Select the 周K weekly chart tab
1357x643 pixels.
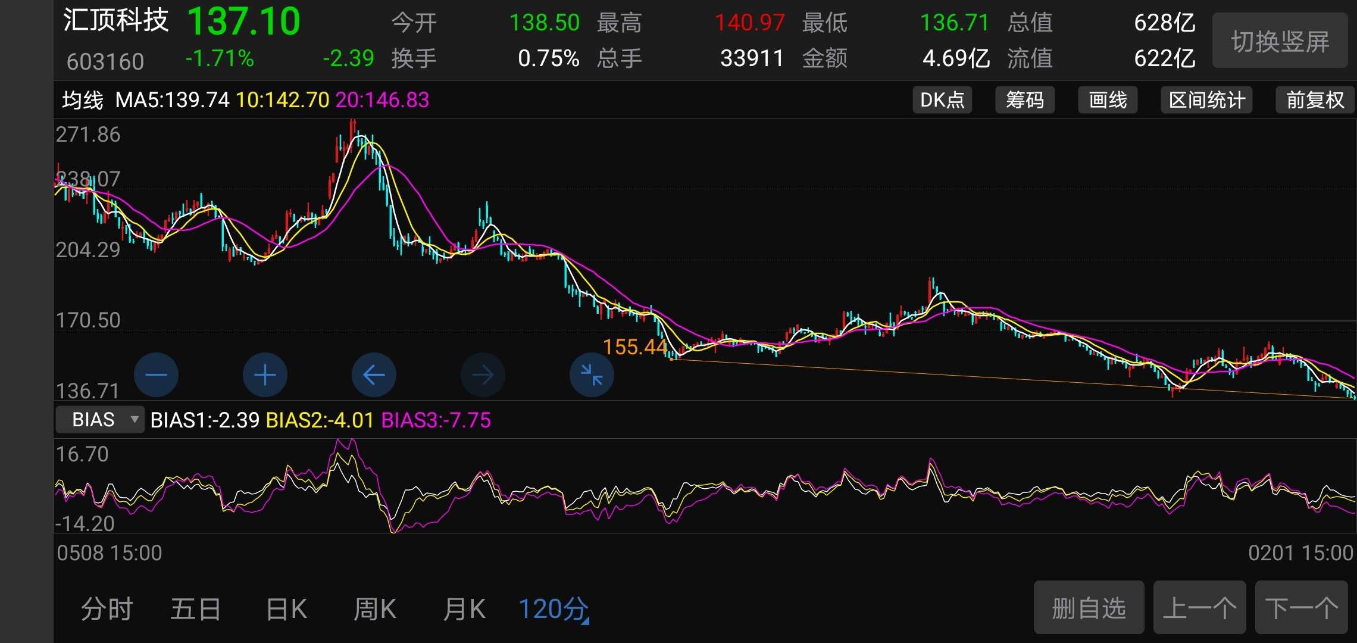[375, 610]
